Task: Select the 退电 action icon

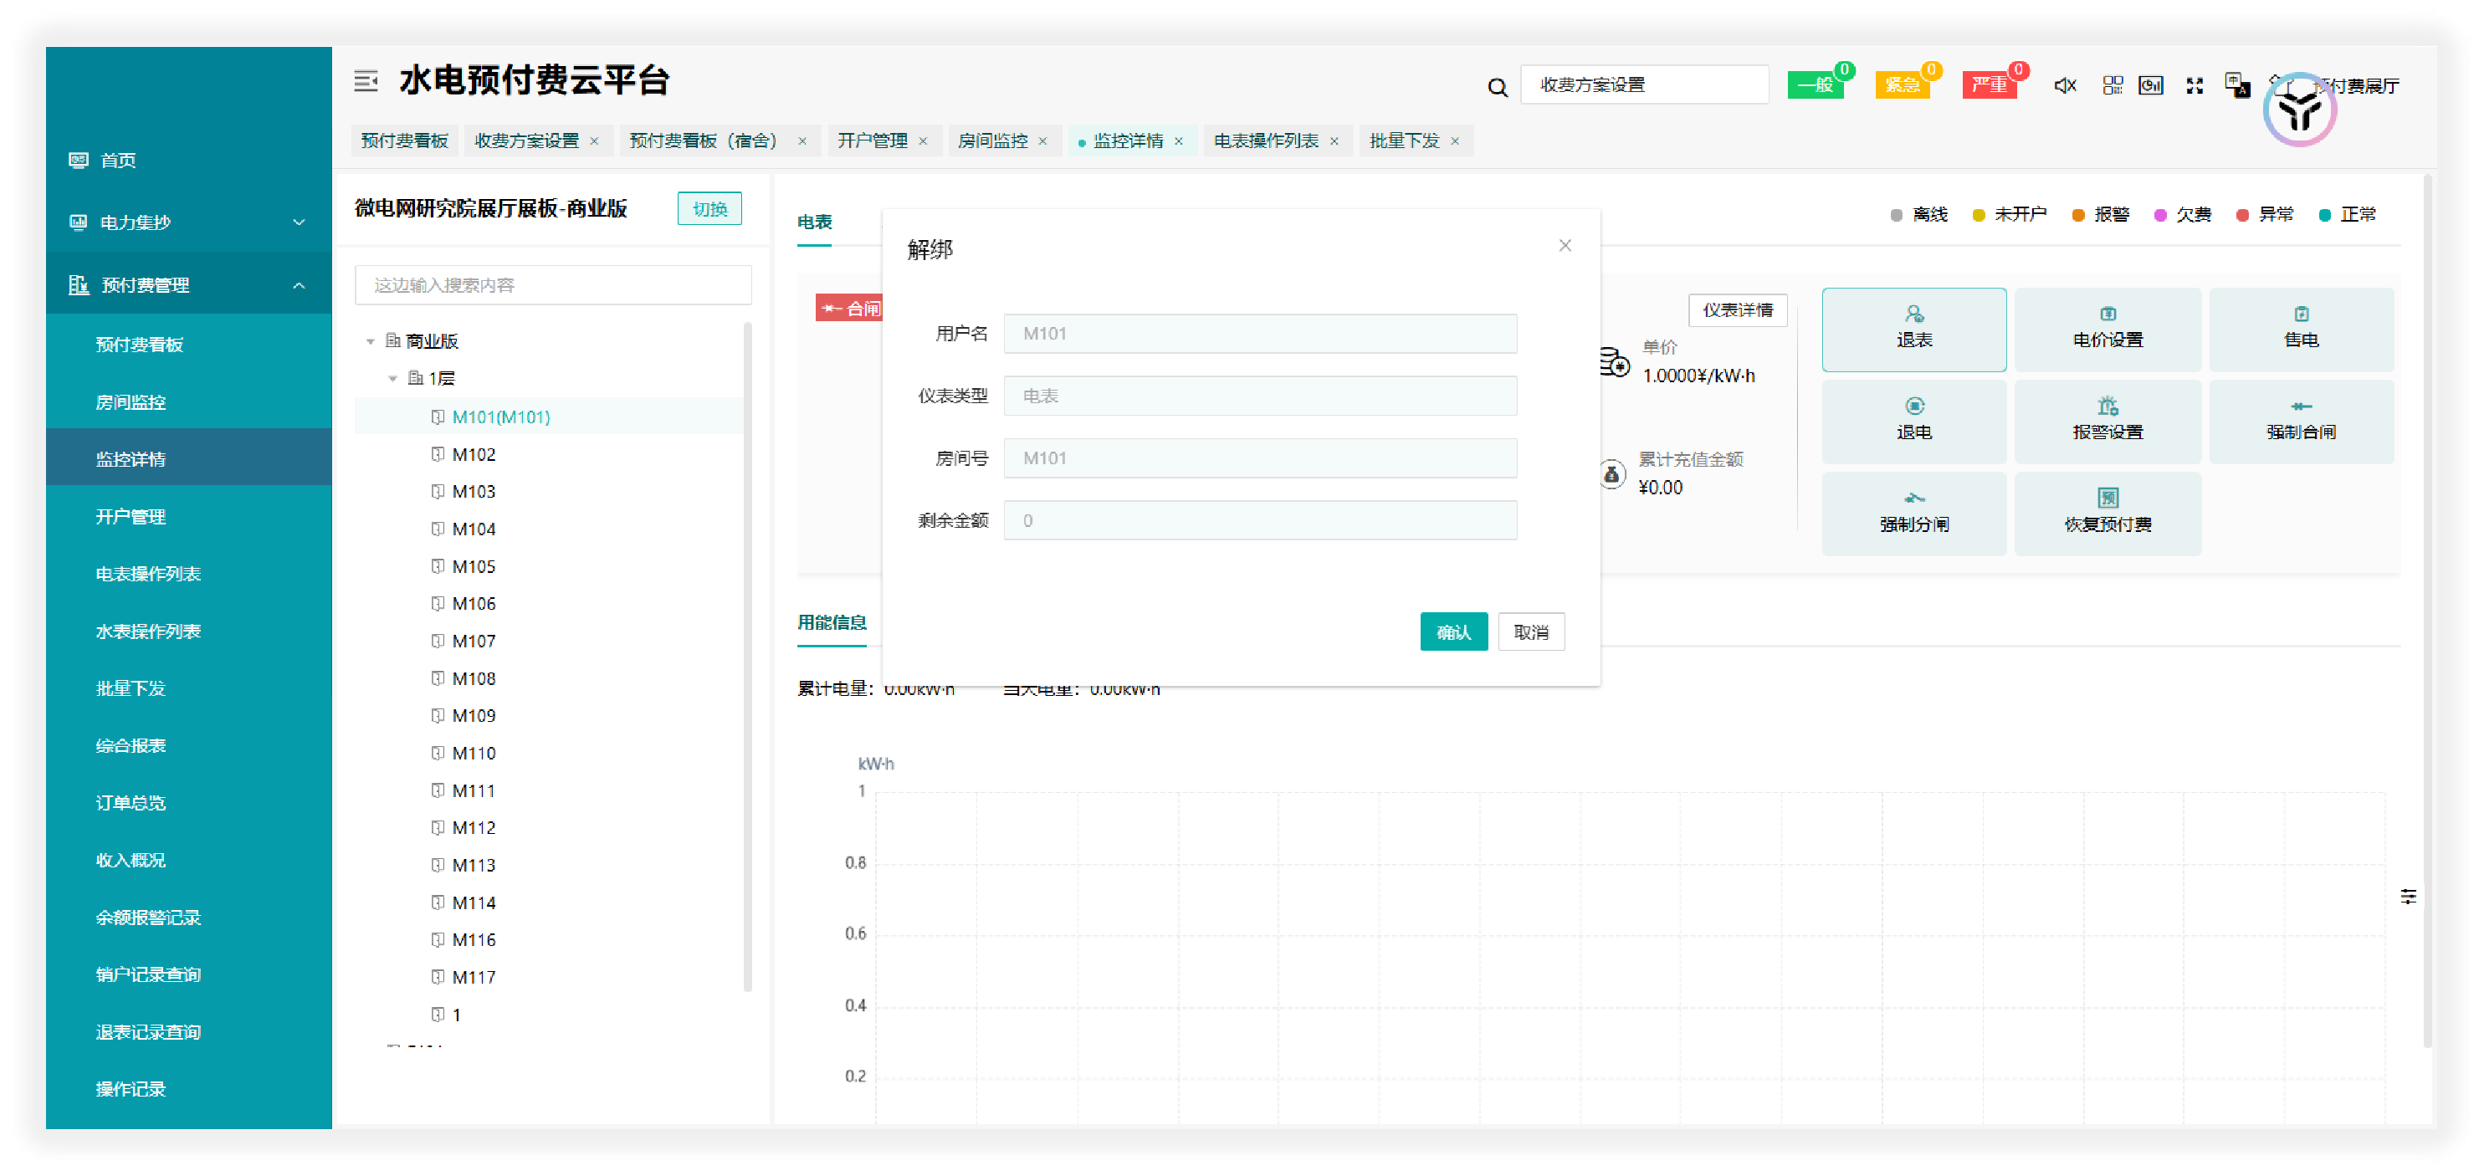Action: pyautogui.click(x=1913, y=422)
